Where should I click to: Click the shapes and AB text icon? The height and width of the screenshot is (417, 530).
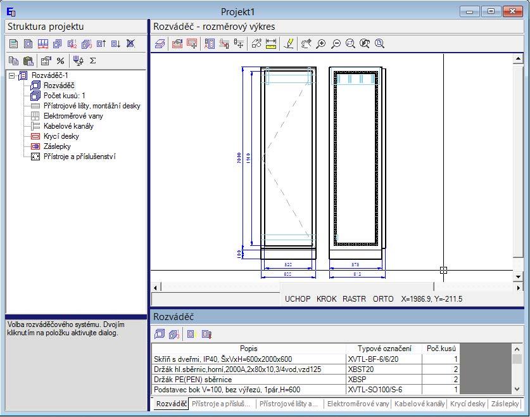tap(256, 44)
